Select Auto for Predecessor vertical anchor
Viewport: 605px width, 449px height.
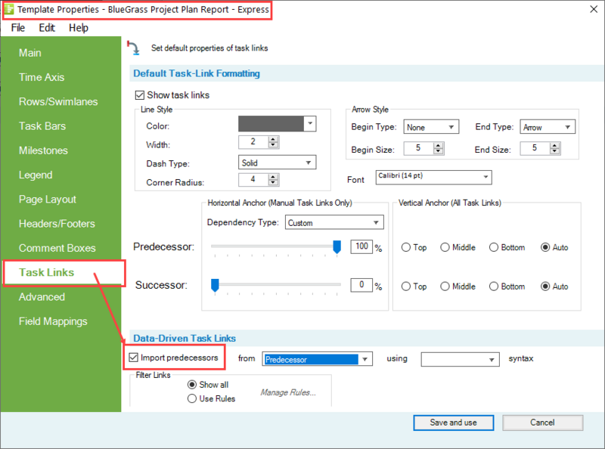tap(544, 247)
